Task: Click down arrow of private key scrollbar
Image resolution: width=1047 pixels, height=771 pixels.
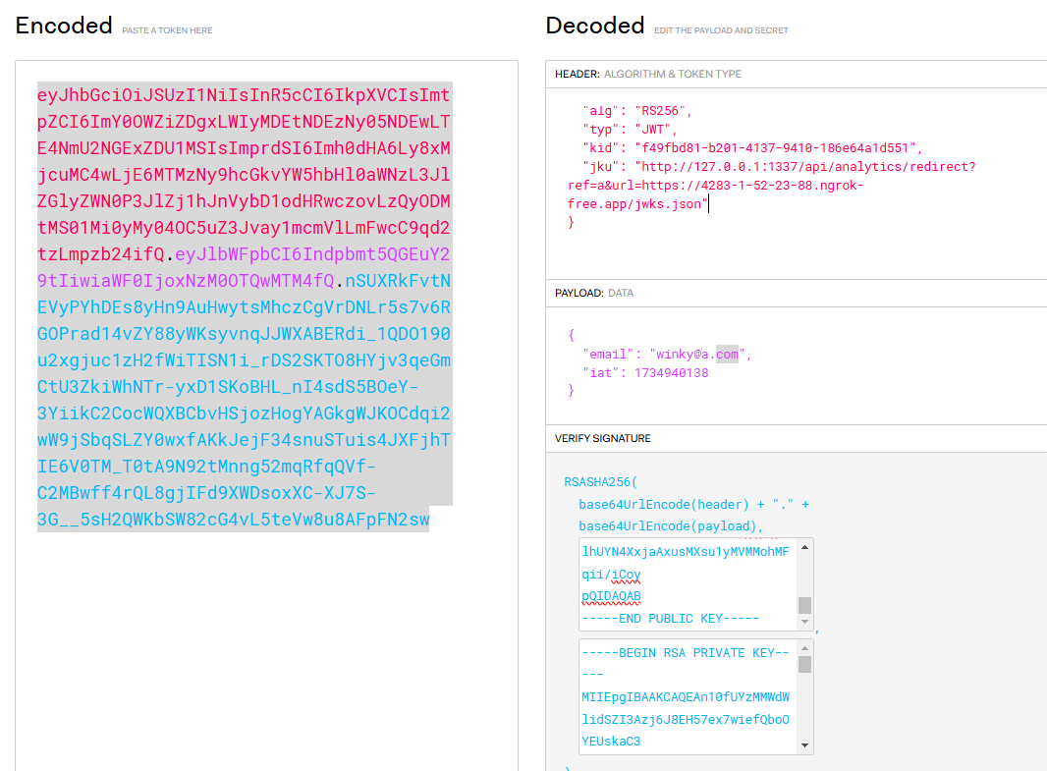Action: pos(805,745)
